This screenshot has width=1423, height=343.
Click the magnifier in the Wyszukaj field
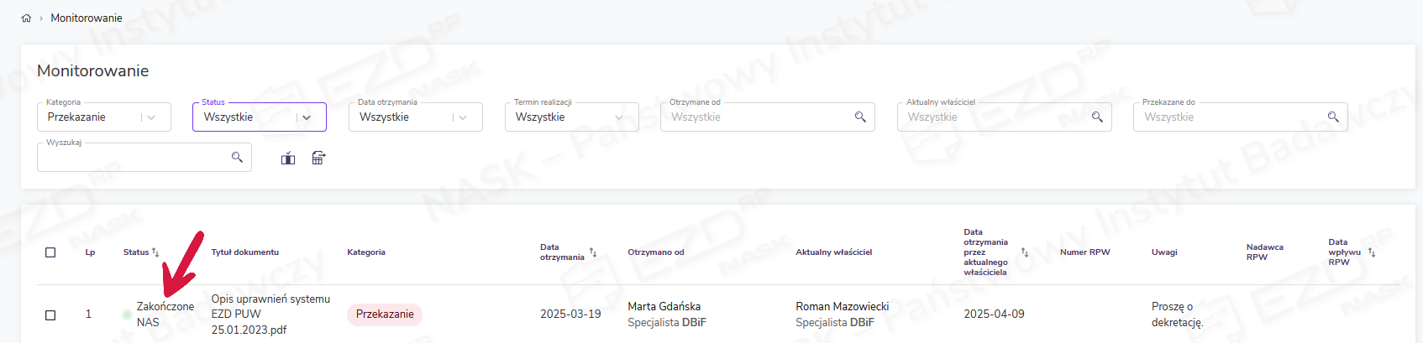(237, 157)
